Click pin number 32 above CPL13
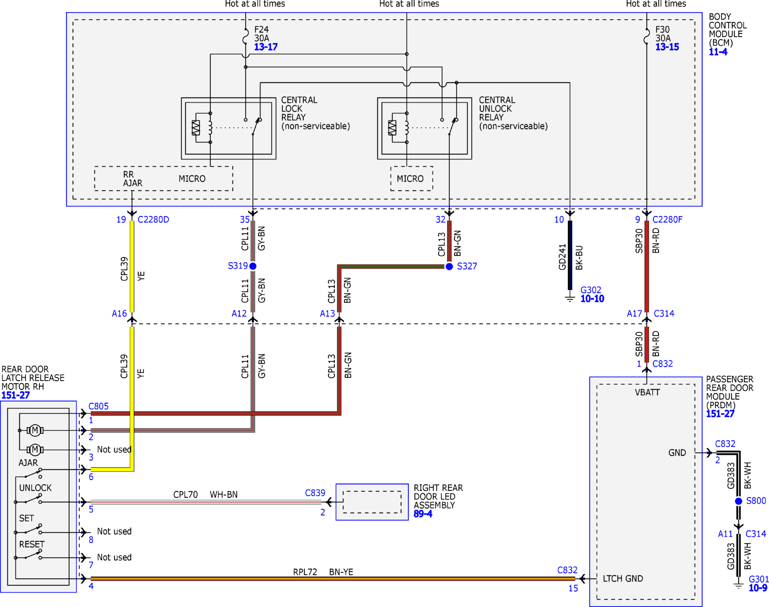Viewport: 769px width, 607px height. pos(440,219)
